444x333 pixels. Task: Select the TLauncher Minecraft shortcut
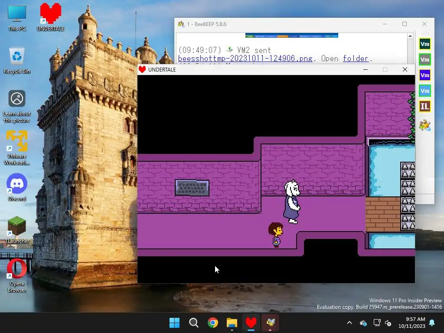[x=17, y=230]
